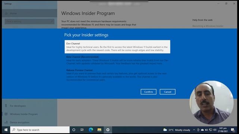
Task: Click the Mostly cloudy weather text
Action: pyautogui.click(x=183, y=130)
